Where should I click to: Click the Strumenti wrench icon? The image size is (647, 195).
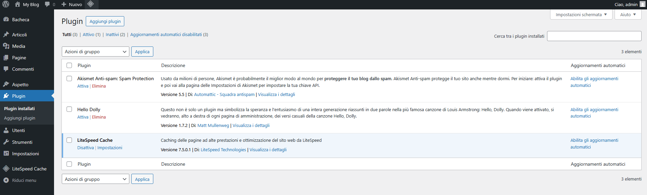coord(6,142)
